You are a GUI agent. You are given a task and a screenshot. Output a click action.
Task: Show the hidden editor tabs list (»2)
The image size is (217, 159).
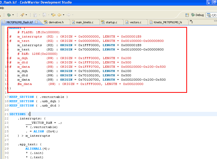pos(191,22)
